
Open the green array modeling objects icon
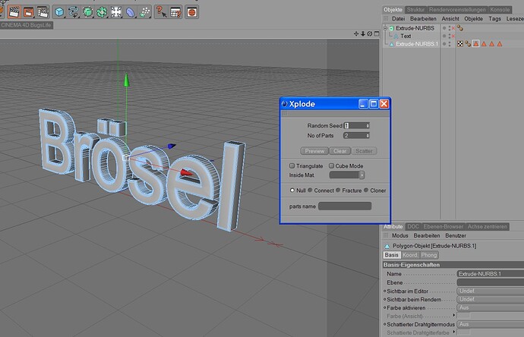[x=102, y=12]
